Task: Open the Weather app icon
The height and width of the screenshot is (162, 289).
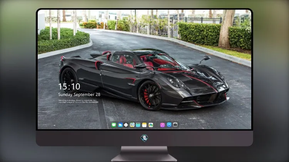Action: click(120, 125)
